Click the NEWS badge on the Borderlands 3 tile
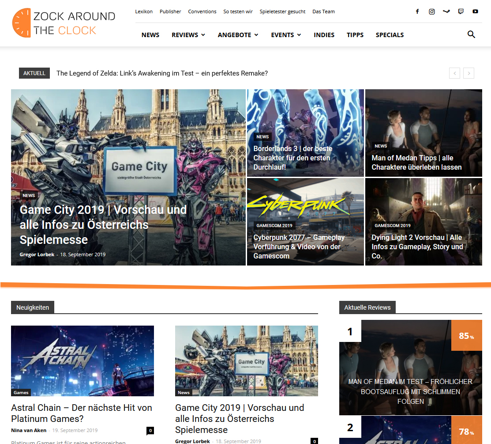Screen dimensions: 491x444 [262, 137]
